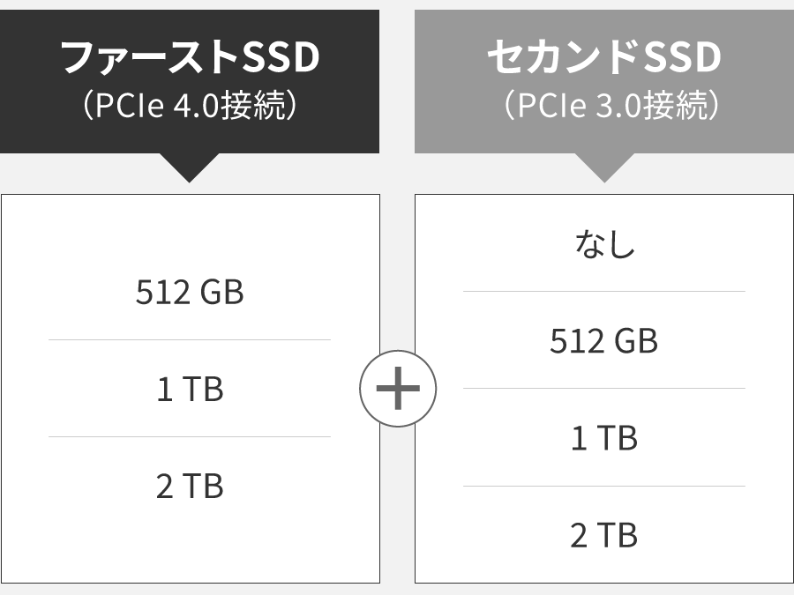Select なし for the Second SSD

(604, 244)
